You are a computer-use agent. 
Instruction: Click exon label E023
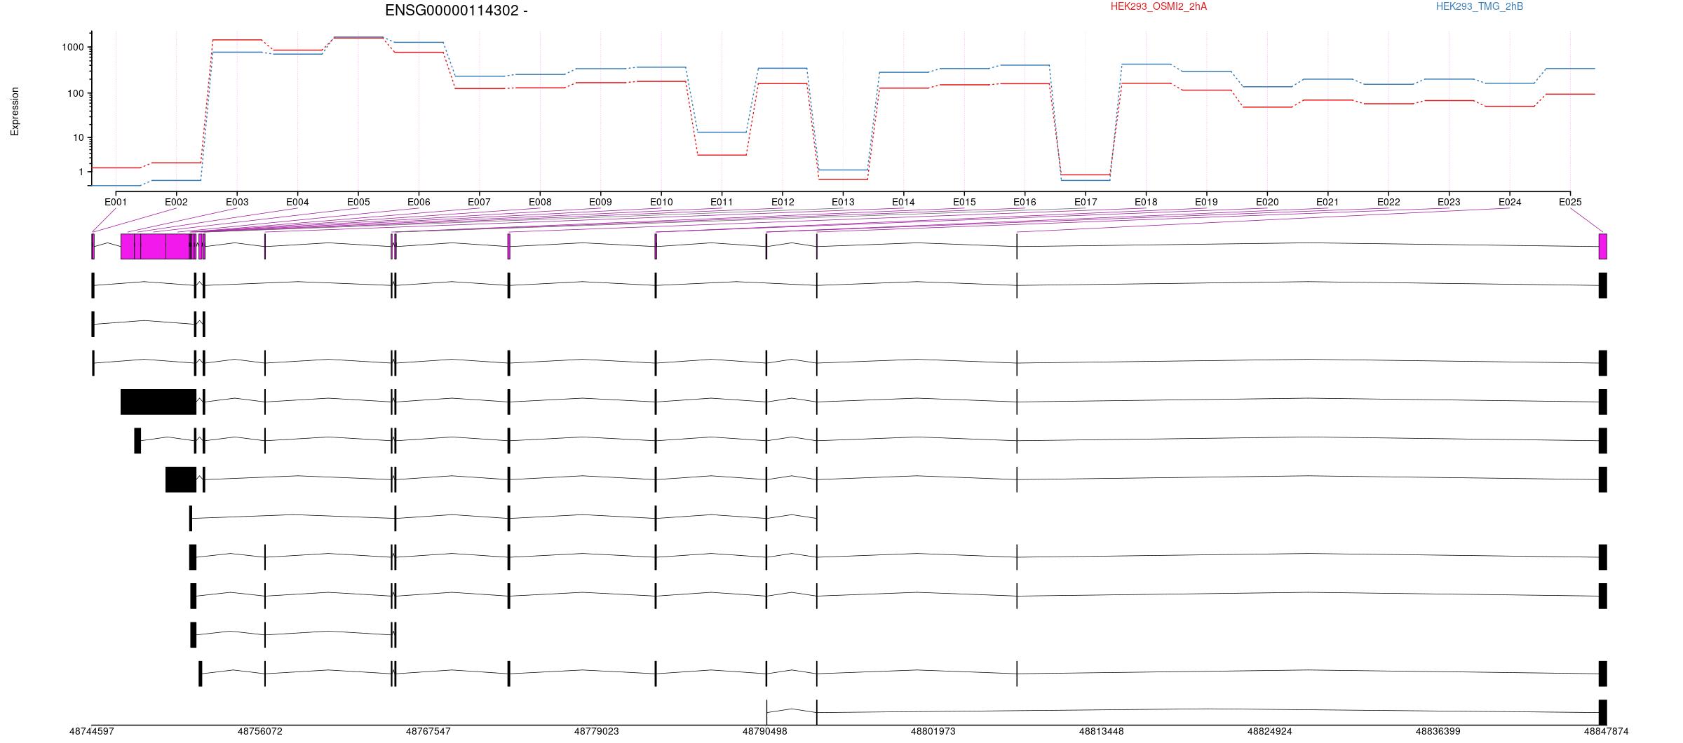tap(1449, 202)
